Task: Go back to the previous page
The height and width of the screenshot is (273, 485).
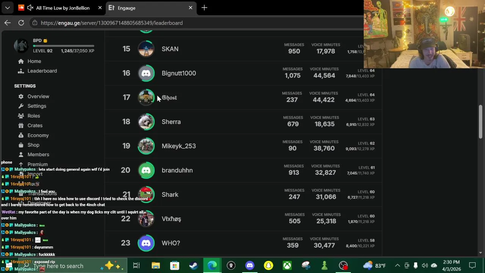Action: (7, 23)
